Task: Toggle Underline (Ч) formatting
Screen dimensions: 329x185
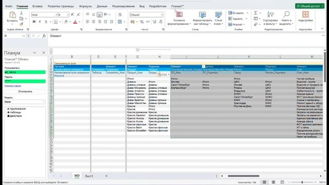Action: tap(46, 22)
